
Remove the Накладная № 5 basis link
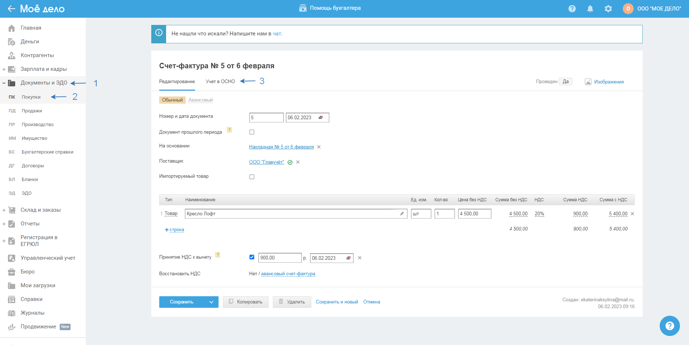pos(319,147)
